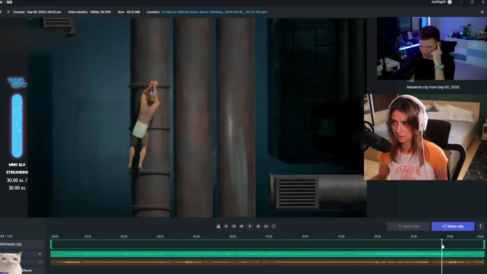
Task: Mute the green audio track
Action: tap(40, 254)
